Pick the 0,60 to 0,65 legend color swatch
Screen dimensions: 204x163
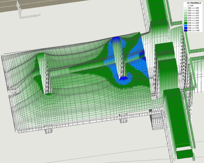(186, 13)
